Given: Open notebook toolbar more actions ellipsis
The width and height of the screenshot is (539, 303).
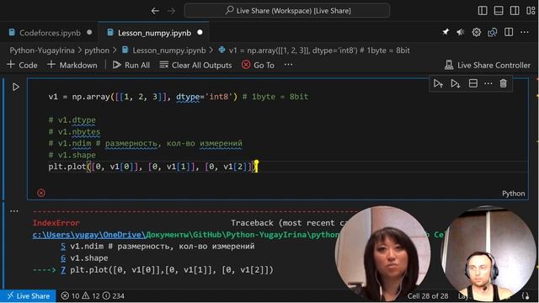Looking at the screenshot, I should [x=288, y=65].
